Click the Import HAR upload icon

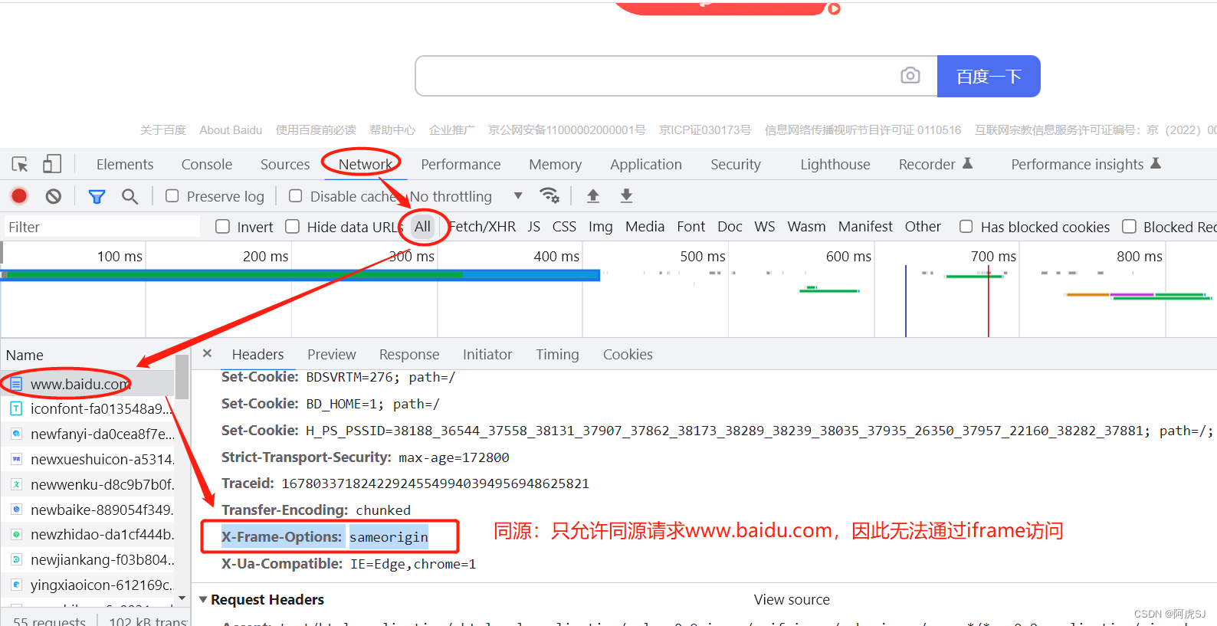(593, 196)
